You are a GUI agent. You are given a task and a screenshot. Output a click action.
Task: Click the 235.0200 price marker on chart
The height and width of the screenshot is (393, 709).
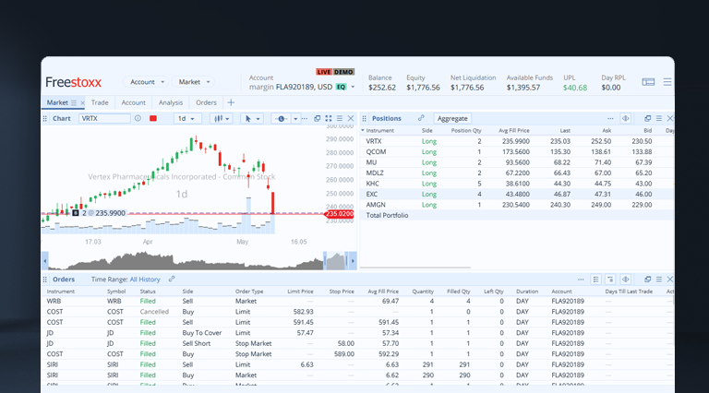tap(340, 214)
